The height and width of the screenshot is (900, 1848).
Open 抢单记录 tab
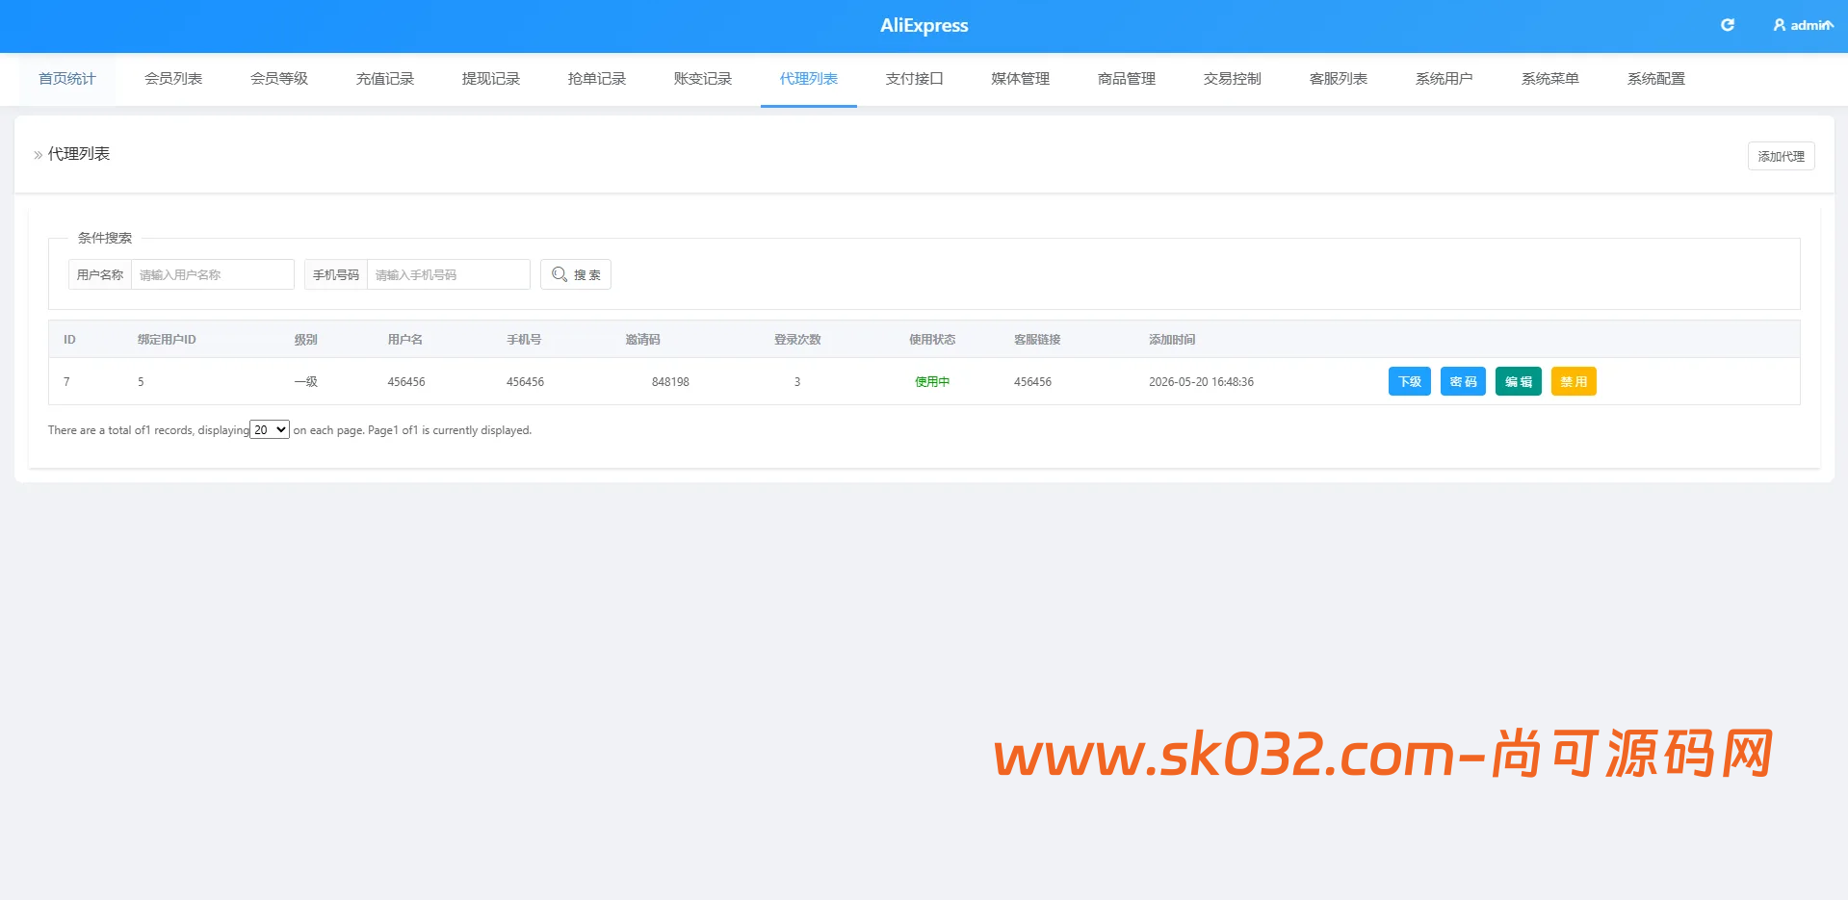pos(597,79)
